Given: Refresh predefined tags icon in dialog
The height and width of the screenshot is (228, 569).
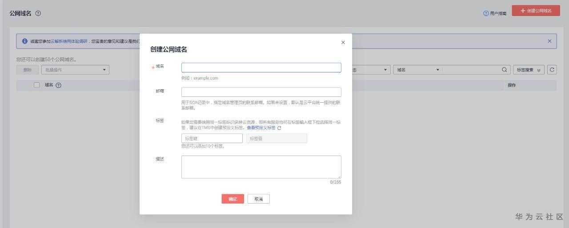Looking at the screenshot, I should pyautogui.click(x=279, y=128).
